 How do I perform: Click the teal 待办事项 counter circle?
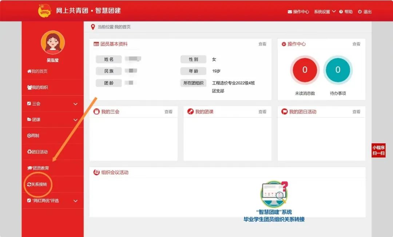(338, 70)
